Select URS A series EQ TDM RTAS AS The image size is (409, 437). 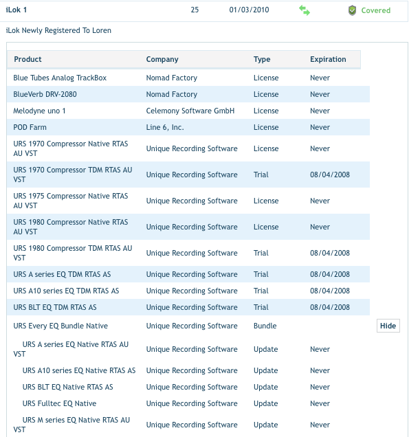(62, 274)
